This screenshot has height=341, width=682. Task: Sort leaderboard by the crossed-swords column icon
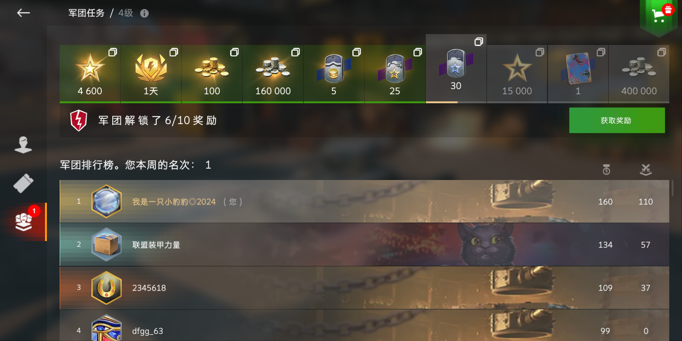click(646, 170)
